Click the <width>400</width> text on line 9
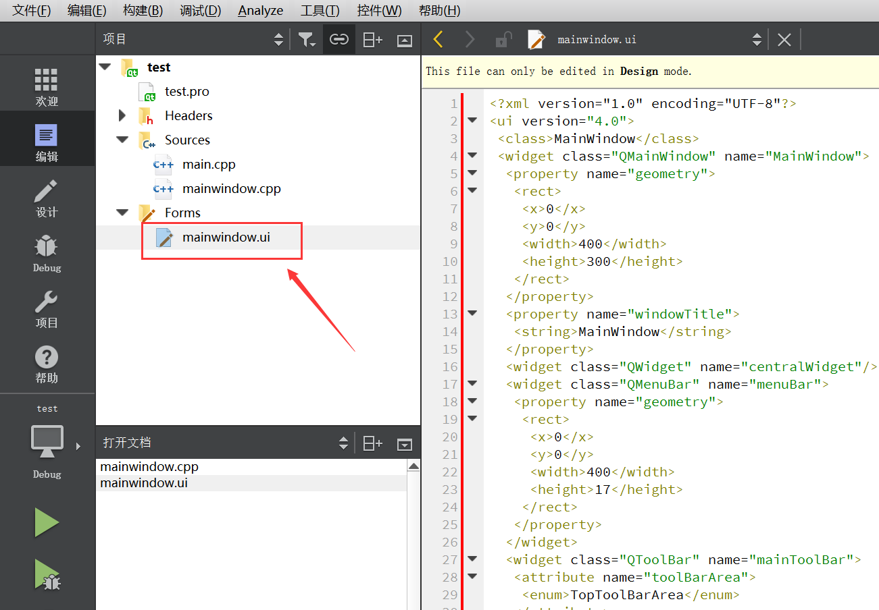Image resolution: width=879 pixels, height=610 pixels. click(x=594, y=244)
